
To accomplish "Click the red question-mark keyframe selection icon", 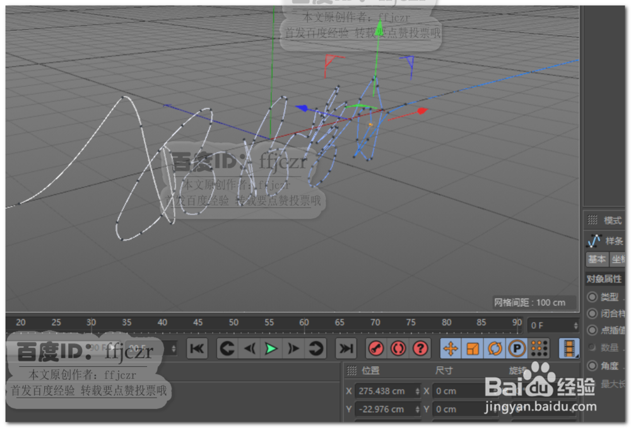I will point(420,349).
